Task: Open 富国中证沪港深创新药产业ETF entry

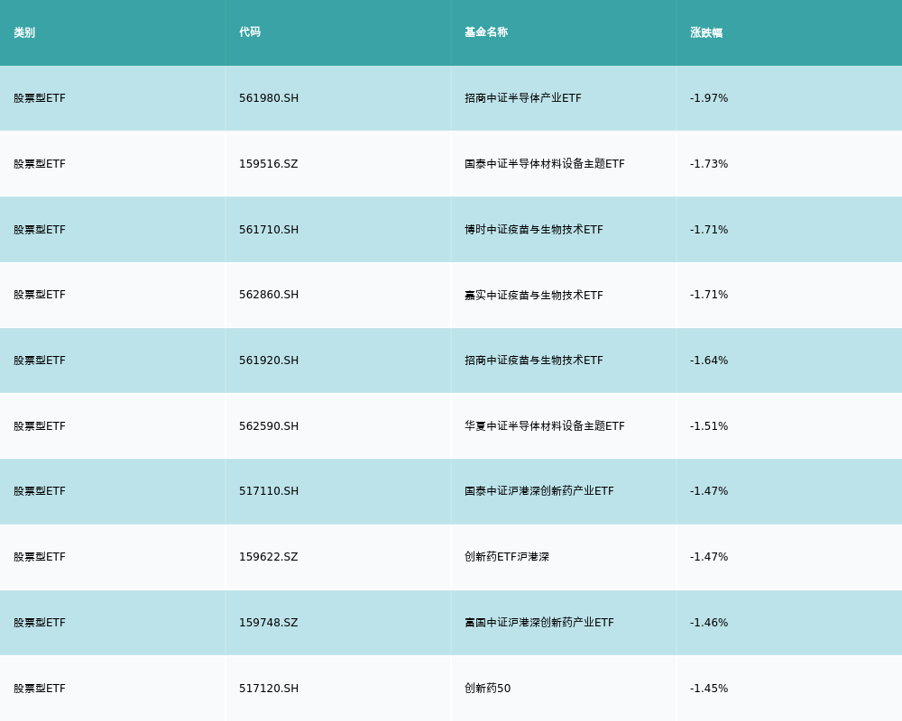Action: point(539,623)
